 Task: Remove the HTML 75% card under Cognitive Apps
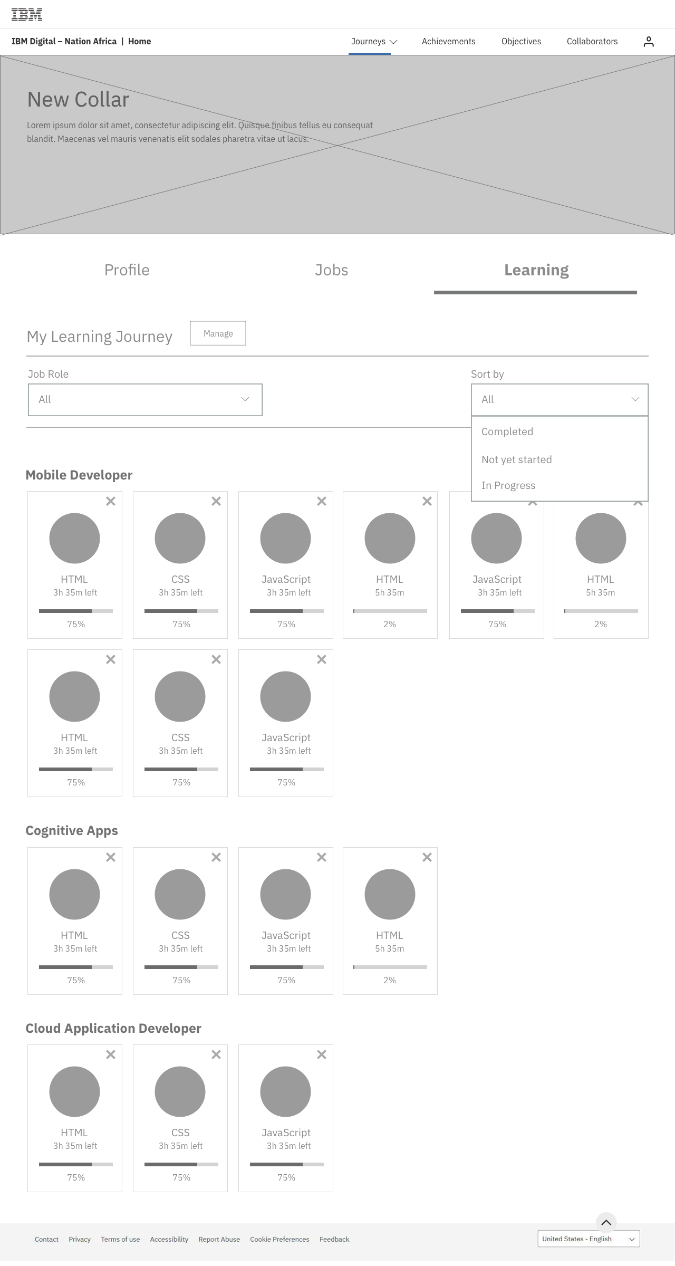pyautogui.click(x=111, y=857)
